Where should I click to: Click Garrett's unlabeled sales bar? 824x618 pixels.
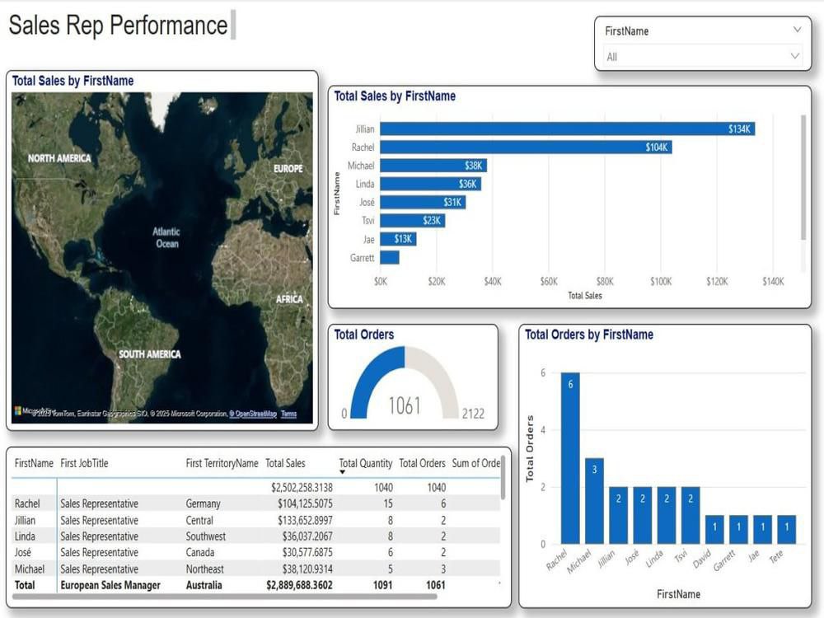(x=390, y=257)
